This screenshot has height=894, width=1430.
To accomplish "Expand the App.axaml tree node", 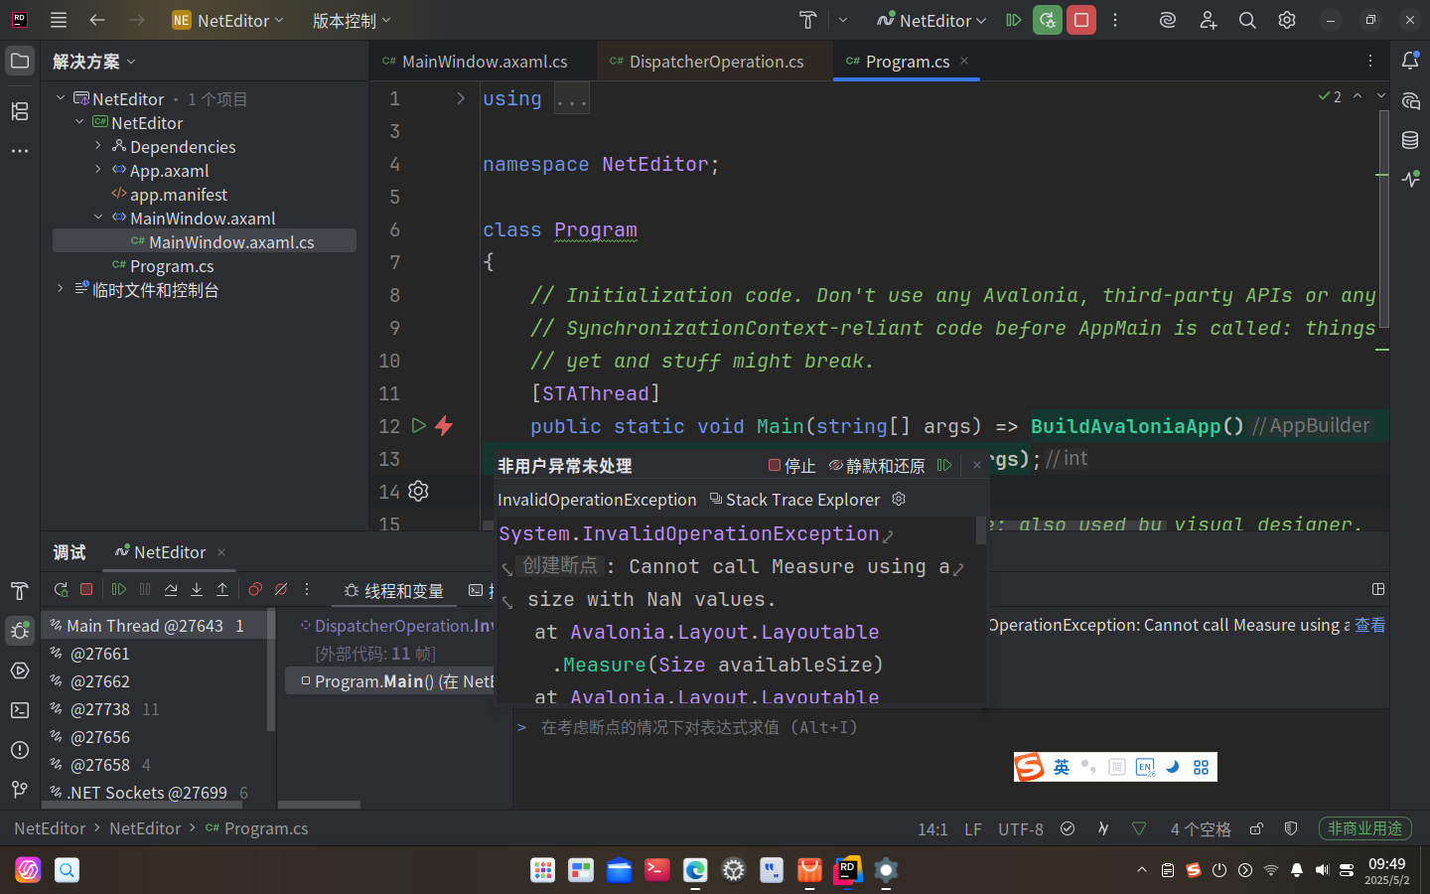I will [x=98, y=170].
